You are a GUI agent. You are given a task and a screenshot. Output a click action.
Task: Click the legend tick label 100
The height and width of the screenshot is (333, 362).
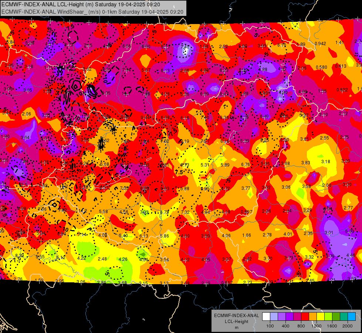click(x=270, y=326)
